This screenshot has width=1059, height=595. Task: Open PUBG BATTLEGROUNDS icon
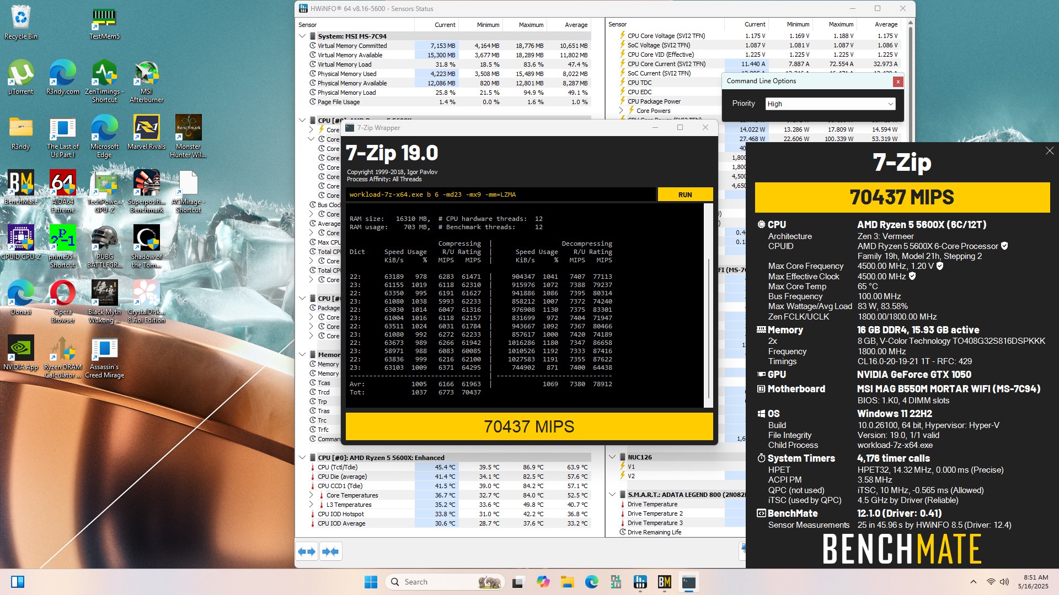click(x=104, y=246)
